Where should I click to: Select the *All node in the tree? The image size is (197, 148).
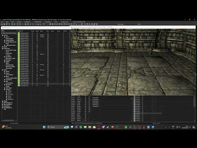click(5, 109)
